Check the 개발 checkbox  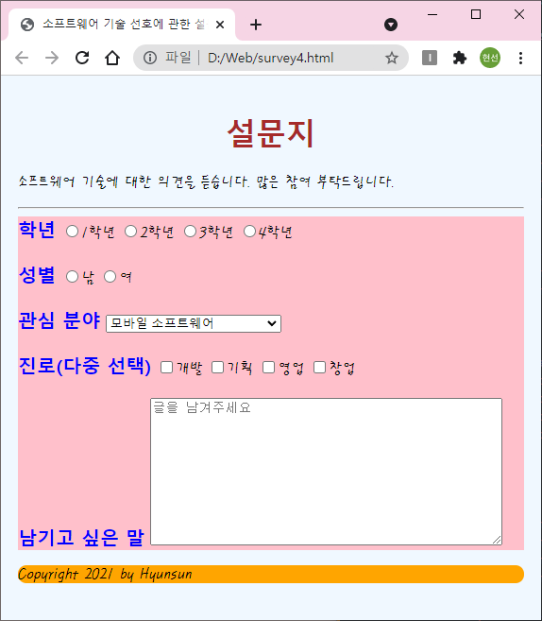point(166,367)
